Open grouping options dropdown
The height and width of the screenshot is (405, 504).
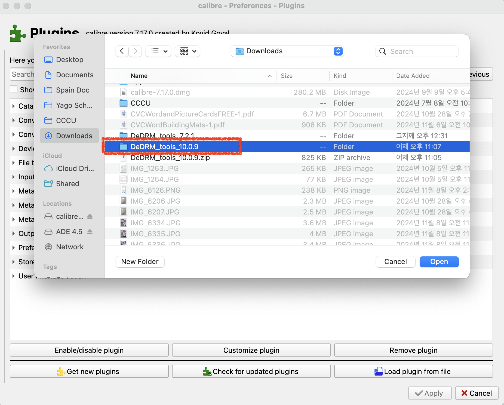(188, 51)
